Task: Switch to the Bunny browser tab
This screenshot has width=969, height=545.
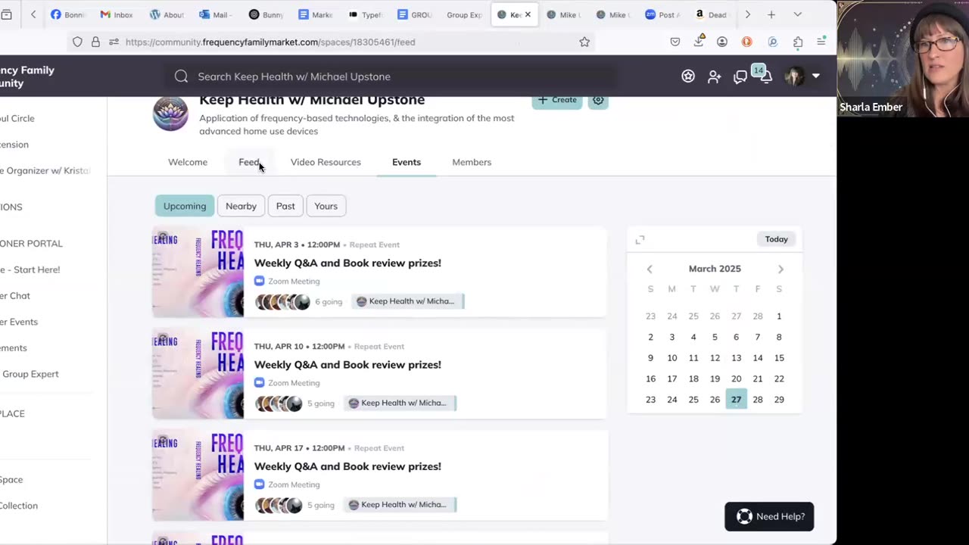Action: click(266, 14)
